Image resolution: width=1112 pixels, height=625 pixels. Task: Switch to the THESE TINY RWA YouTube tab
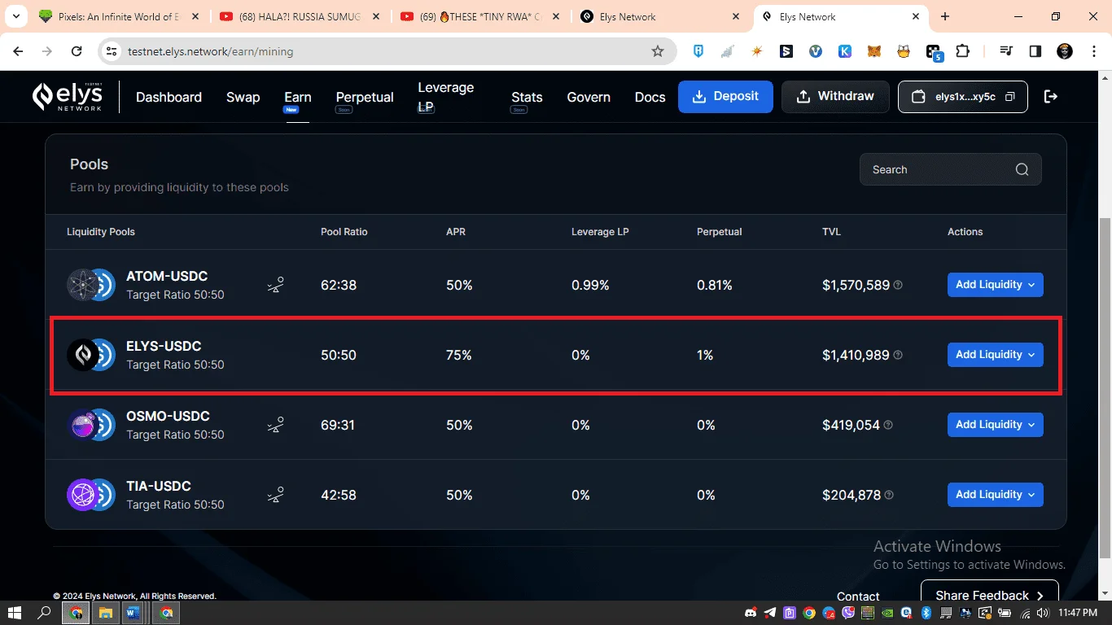482,17
